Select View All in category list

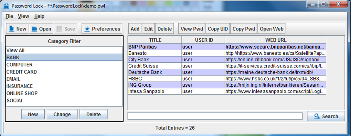(64, 50)
